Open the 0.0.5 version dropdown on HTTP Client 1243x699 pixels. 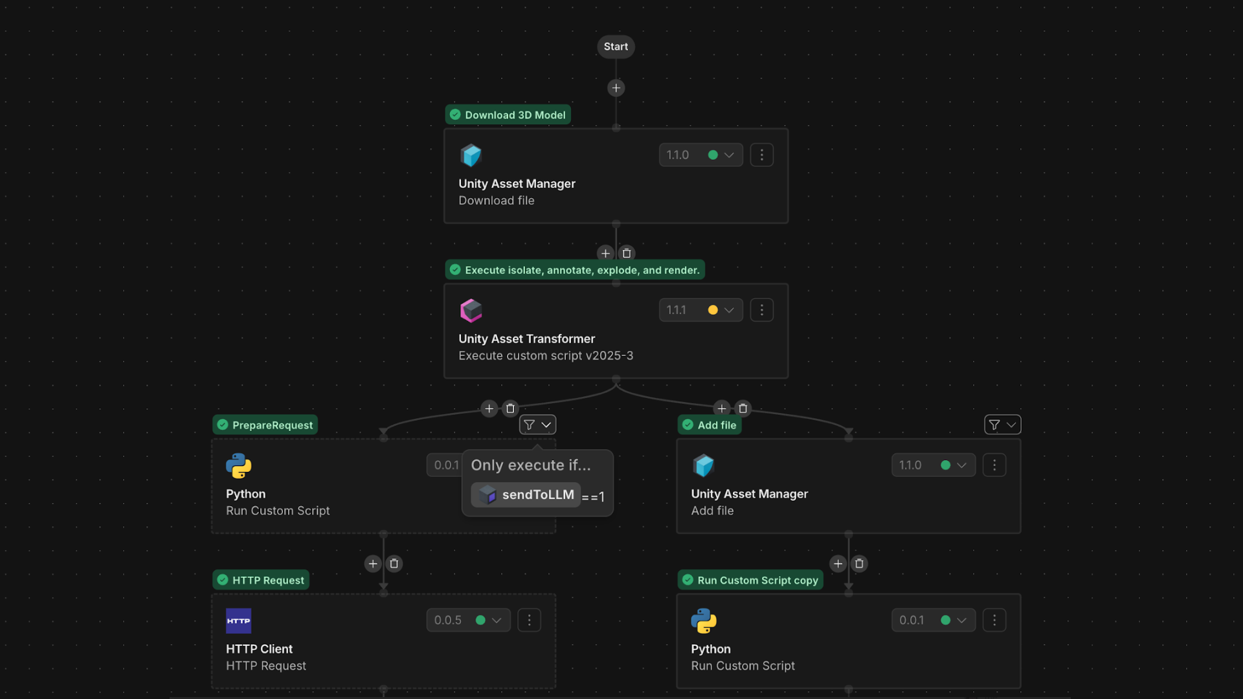(x=469, y=620)
